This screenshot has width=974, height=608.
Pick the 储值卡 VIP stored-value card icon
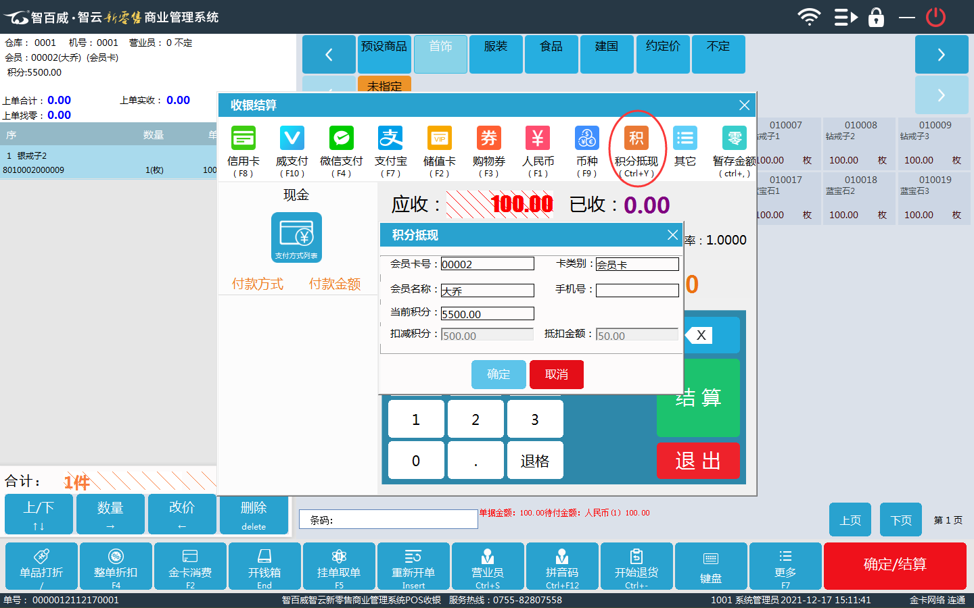click(440, 138)
